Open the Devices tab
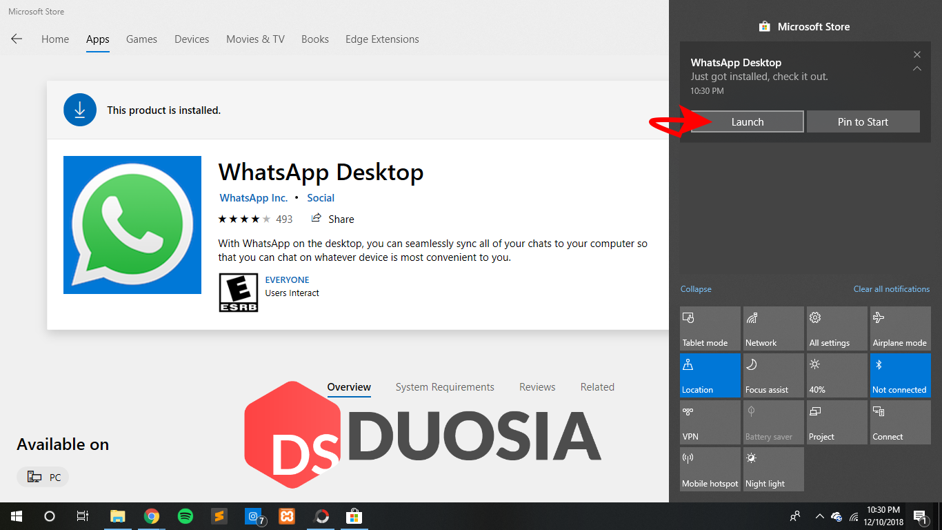Image resolution: width=942 pixels, height=530 pixels. point(192,39)
